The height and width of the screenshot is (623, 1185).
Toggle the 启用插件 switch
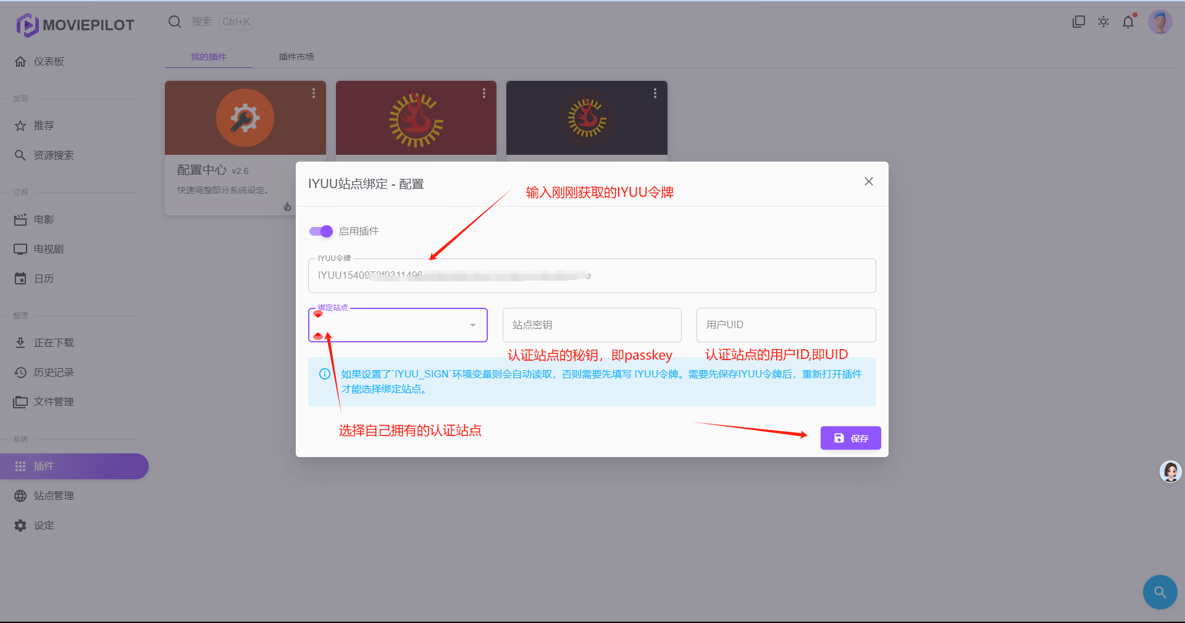click(x=321, y=231)
